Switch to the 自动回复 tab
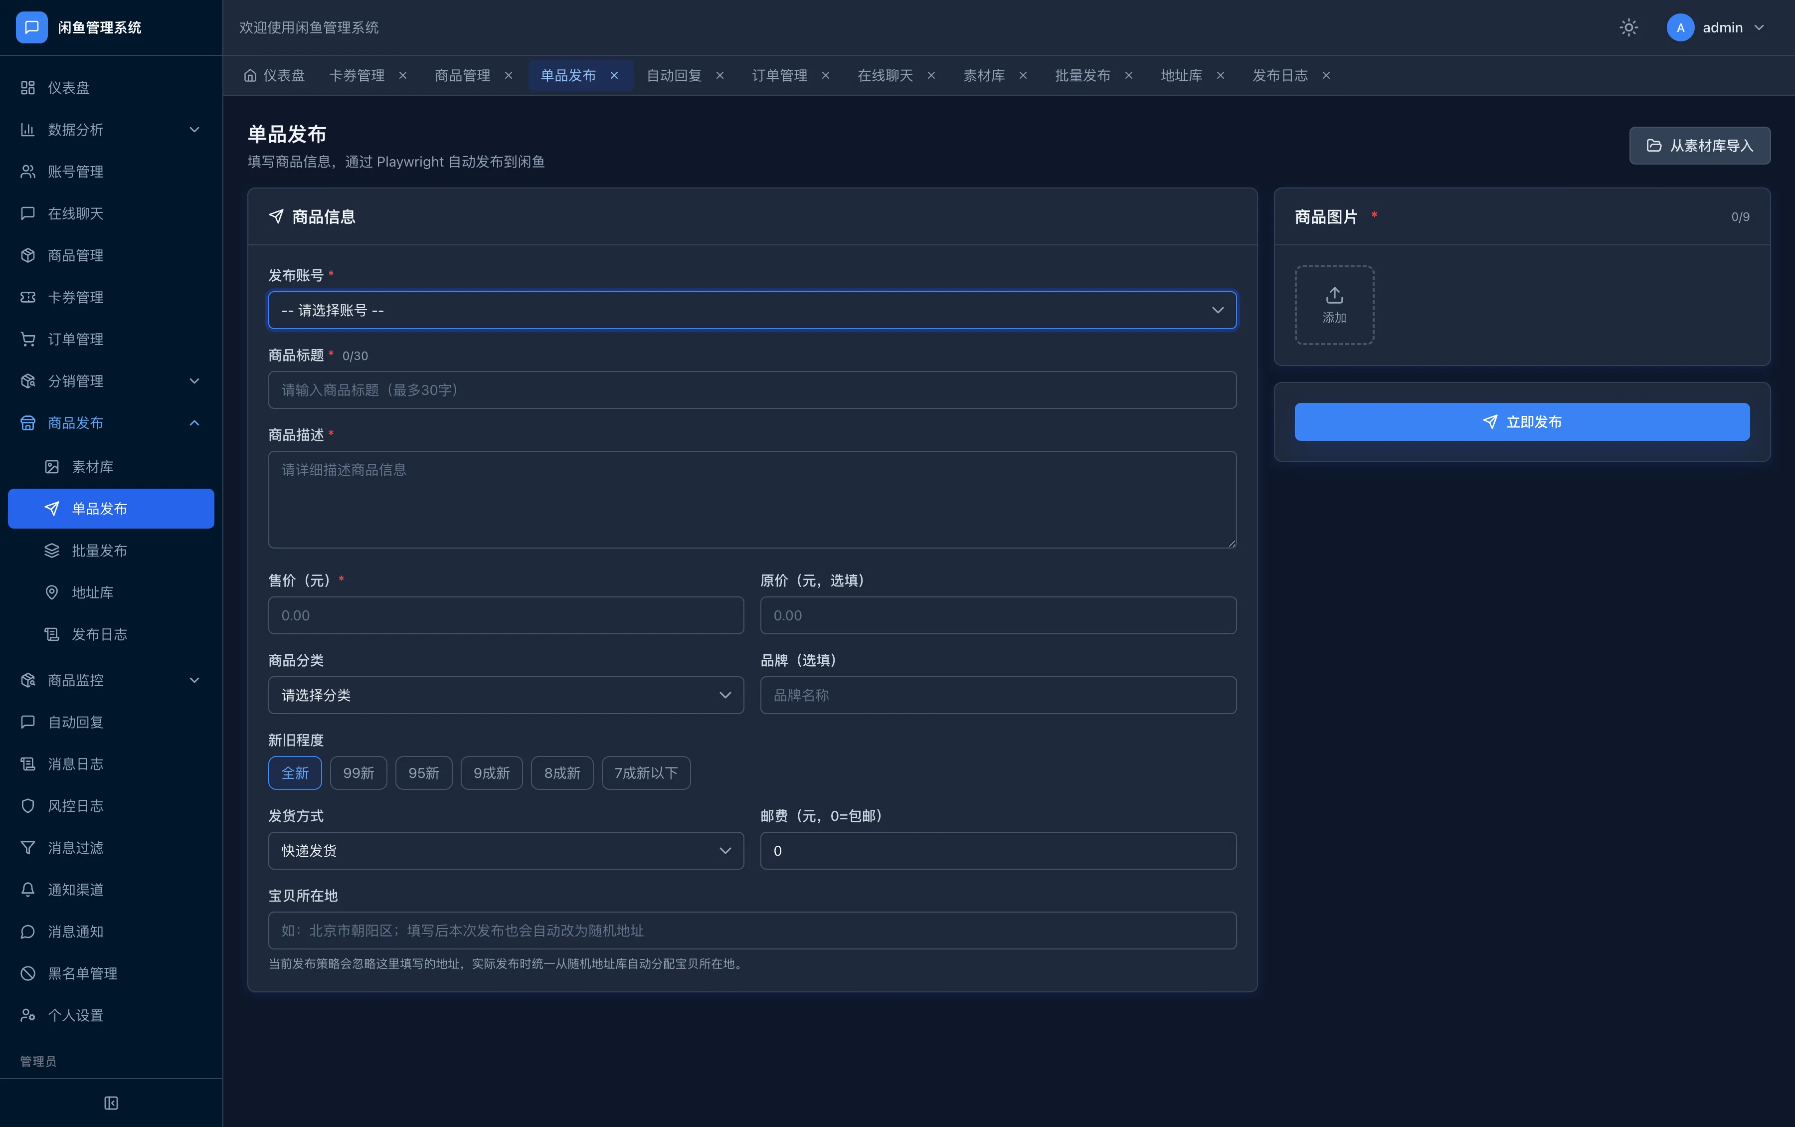 tap(674, 75)
